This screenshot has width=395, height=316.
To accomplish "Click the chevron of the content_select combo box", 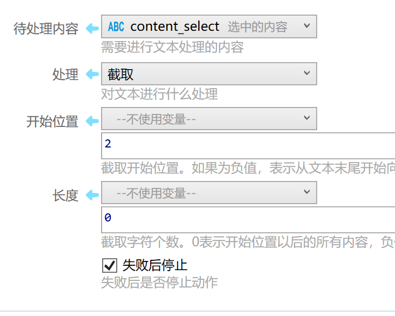I will pos(306,25).
